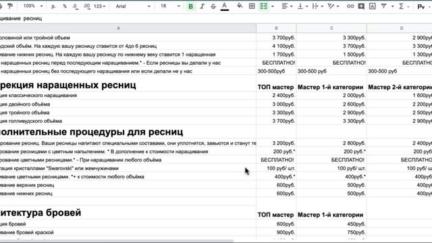Insert a comment via the toolbar icon

coord(361,6)
